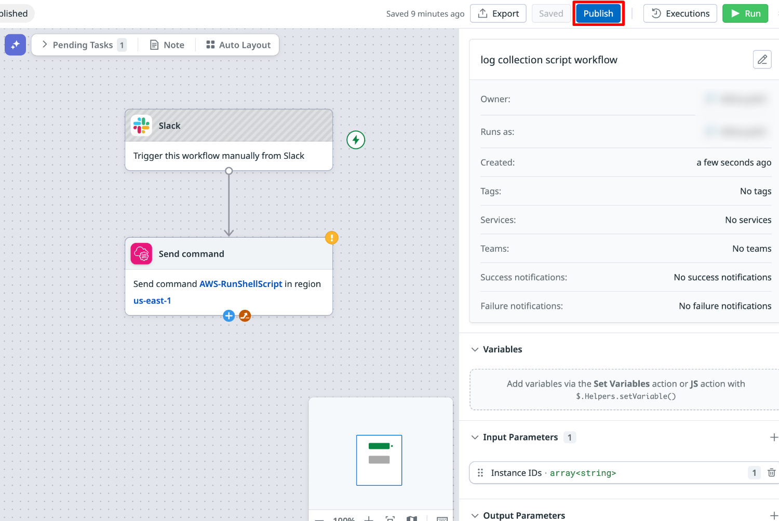
Task: Click the orange error-handler icon on Send command
Action: click(245, 316)
